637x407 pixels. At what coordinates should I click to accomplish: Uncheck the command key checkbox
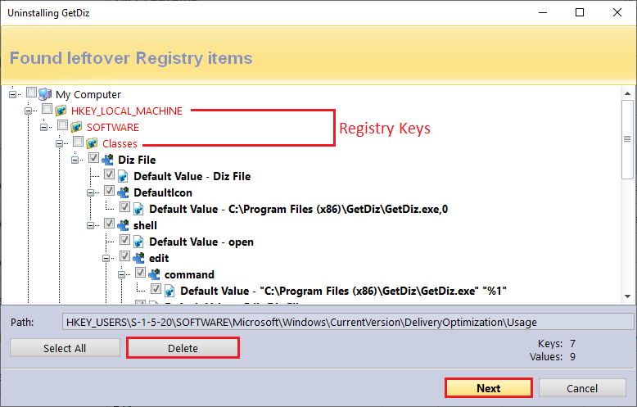[x=141, y=272]
